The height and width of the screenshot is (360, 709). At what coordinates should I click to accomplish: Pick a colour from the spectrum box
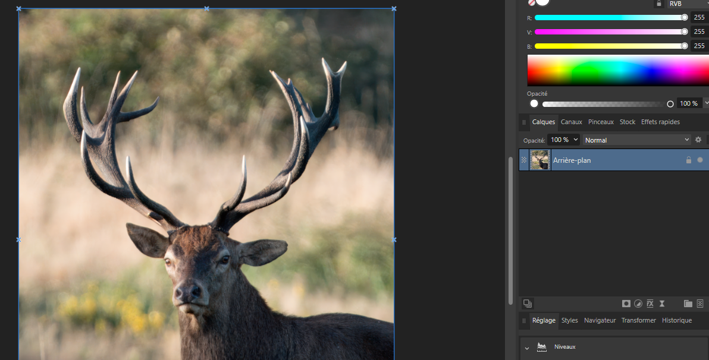(x=618, y=70)
